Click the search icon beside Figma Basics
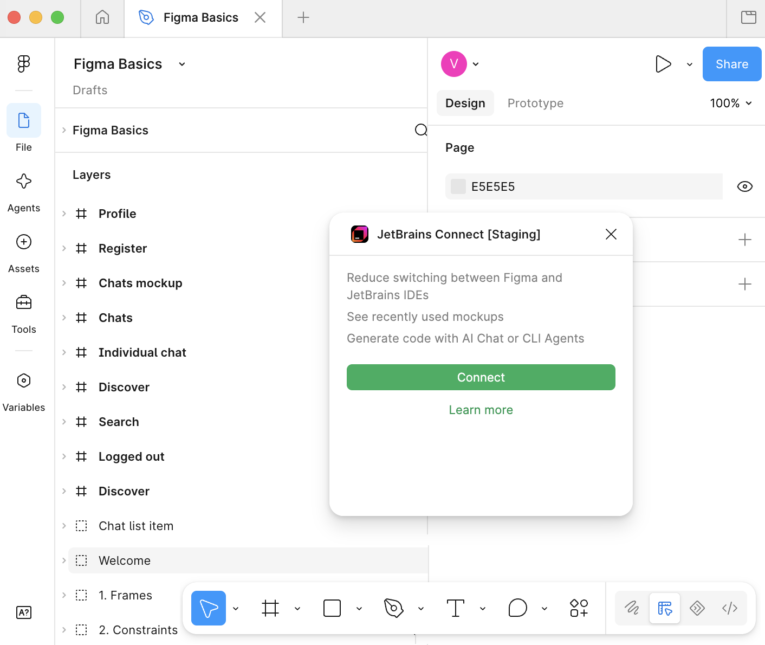Screen dimensions: 765x645 pyautogui.click(x=421, y=130)
